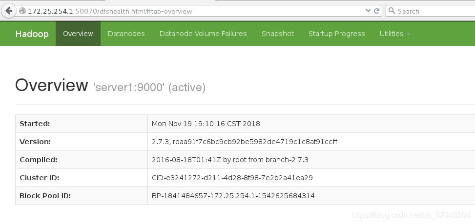Click the compiled value 2016-08-18T01:41Z
The width and height of the screenshot is (475, 224).
[x=230, y=160]
